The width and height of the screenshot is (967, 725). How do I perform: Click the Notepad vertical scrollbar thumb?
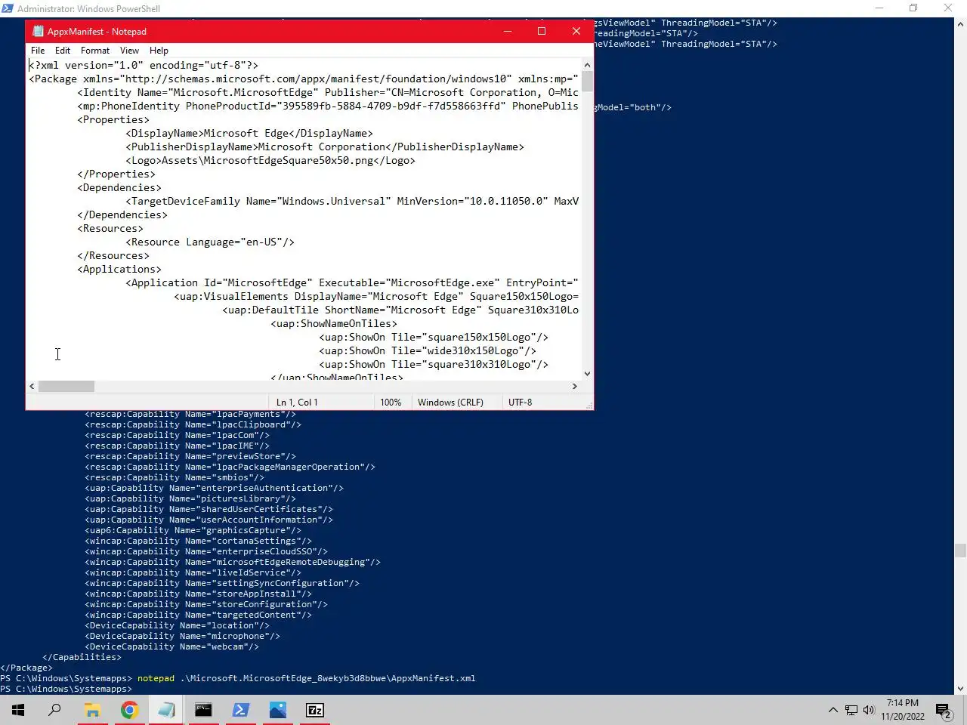click(587, 82)
